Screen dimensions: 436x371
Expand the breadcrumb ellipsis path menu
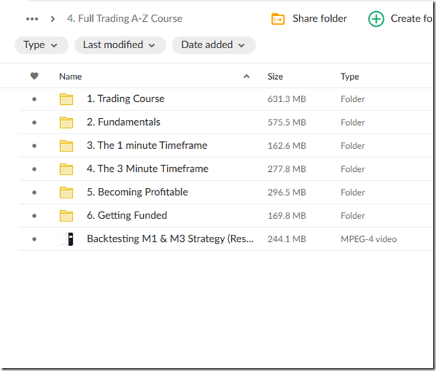tap(32, 19)
